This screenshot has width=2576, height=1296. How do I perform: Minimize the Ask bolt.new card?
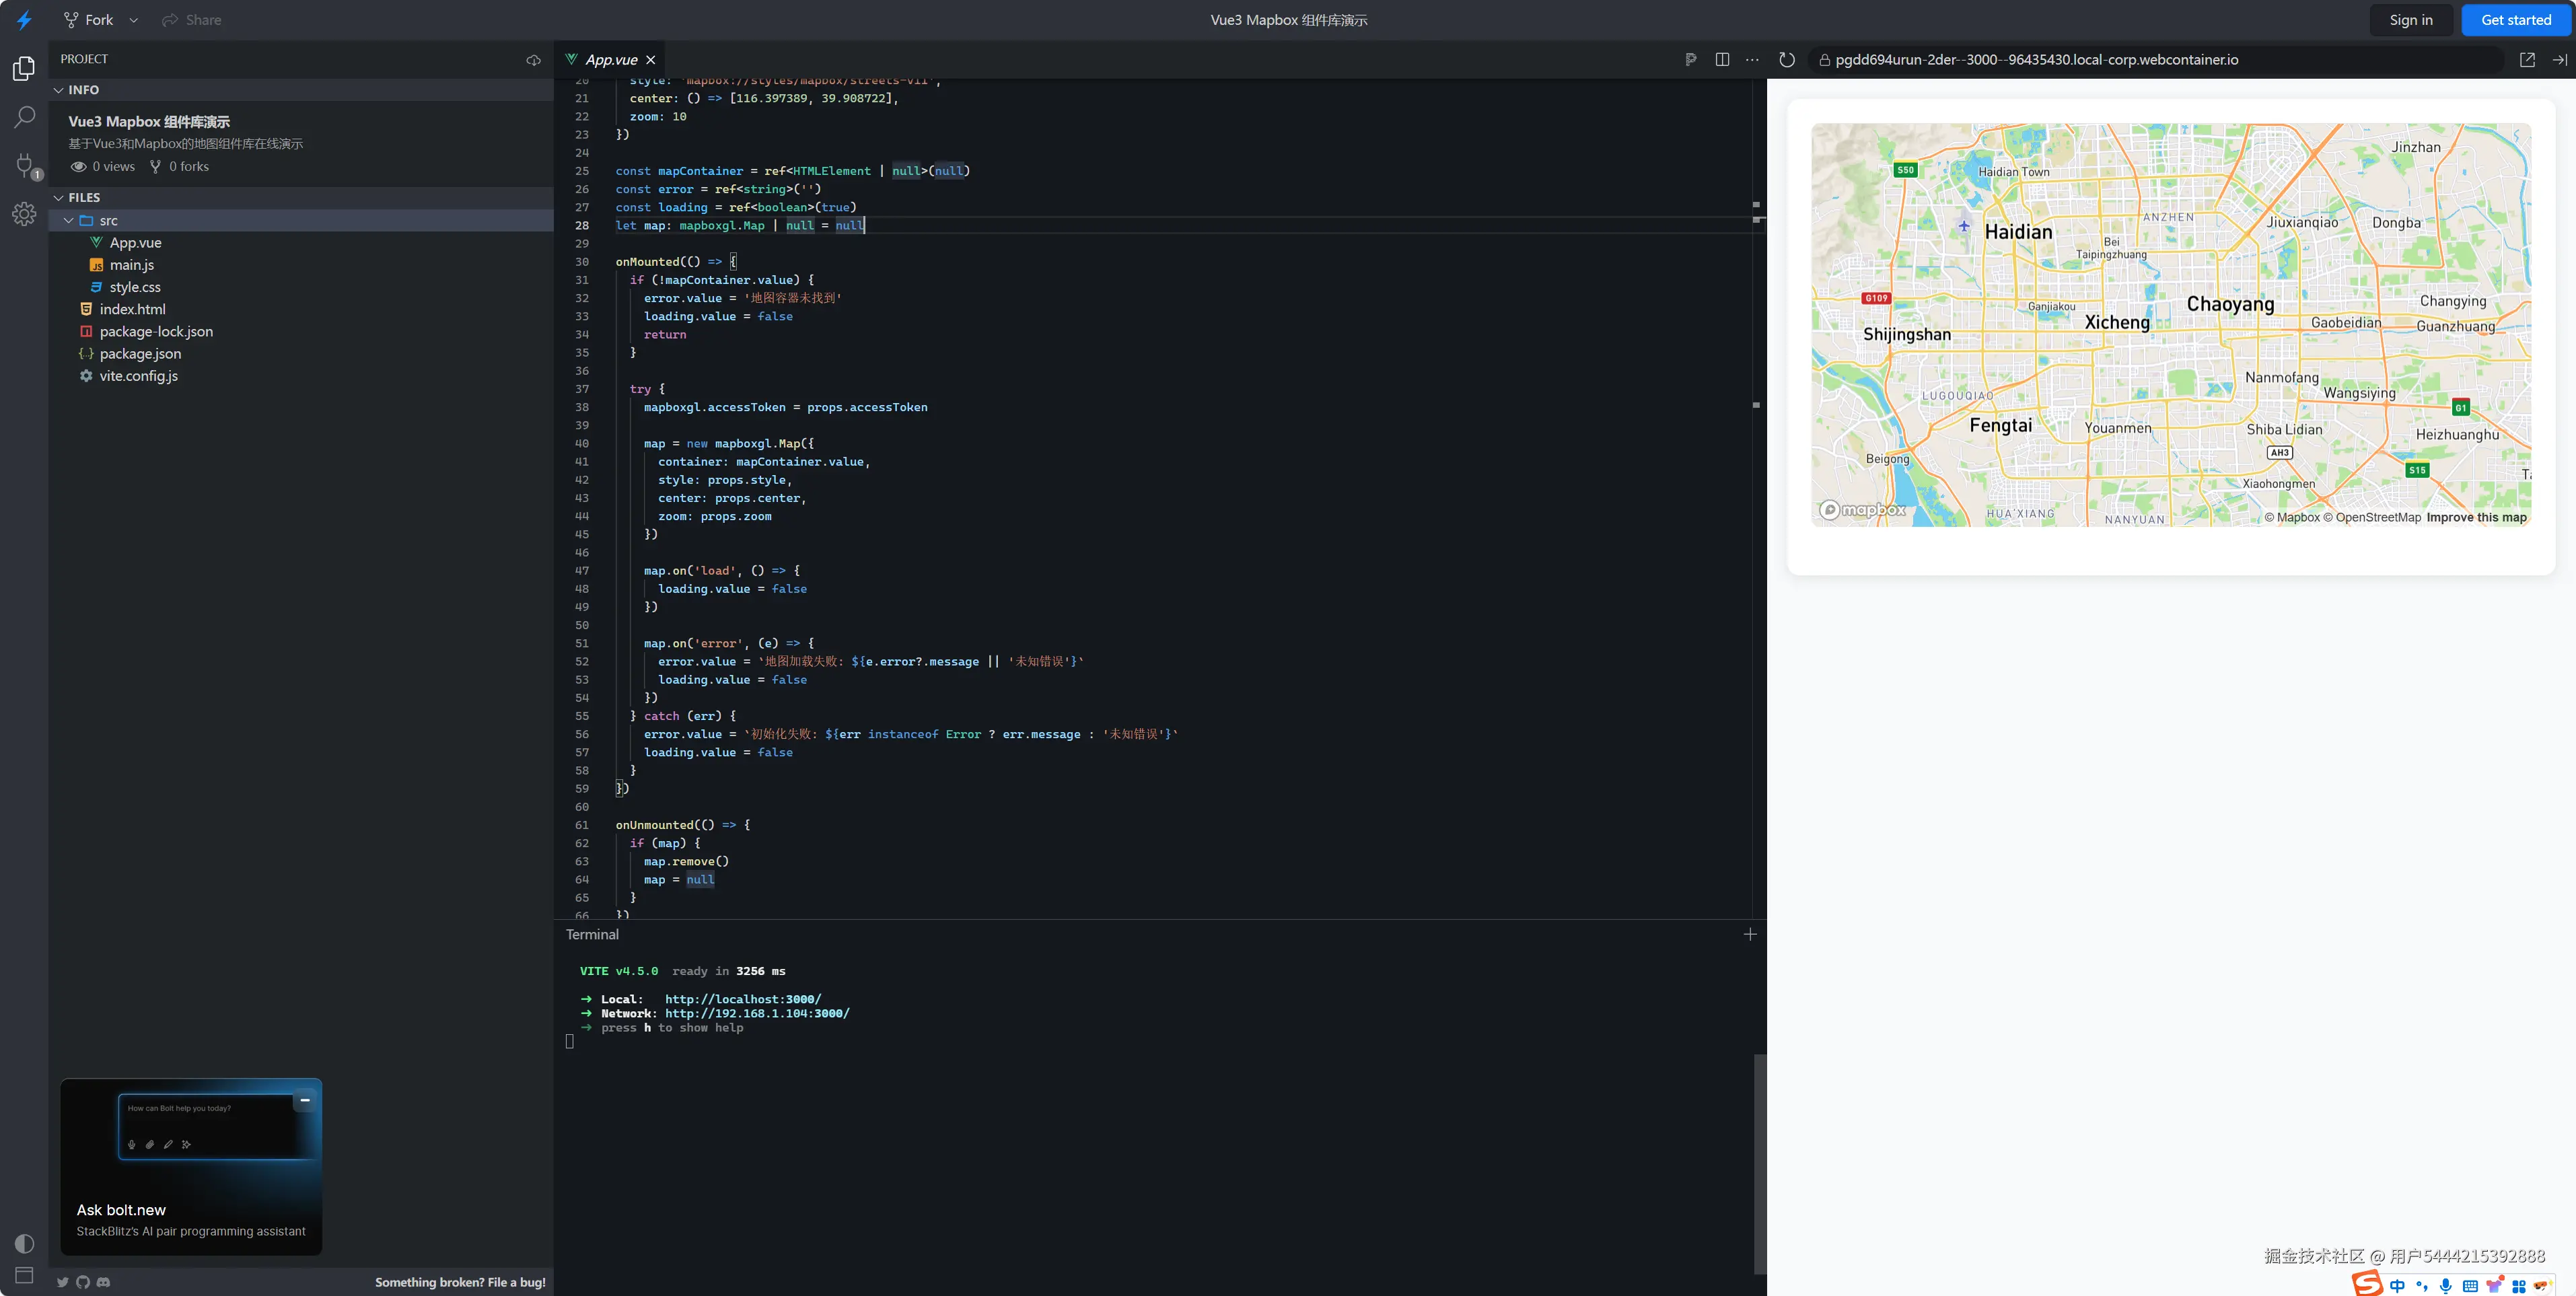click(x=305, y=1100)
